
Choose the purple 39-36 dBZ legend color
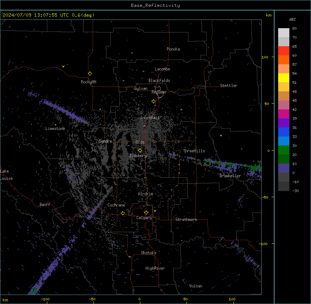[284, 123]
